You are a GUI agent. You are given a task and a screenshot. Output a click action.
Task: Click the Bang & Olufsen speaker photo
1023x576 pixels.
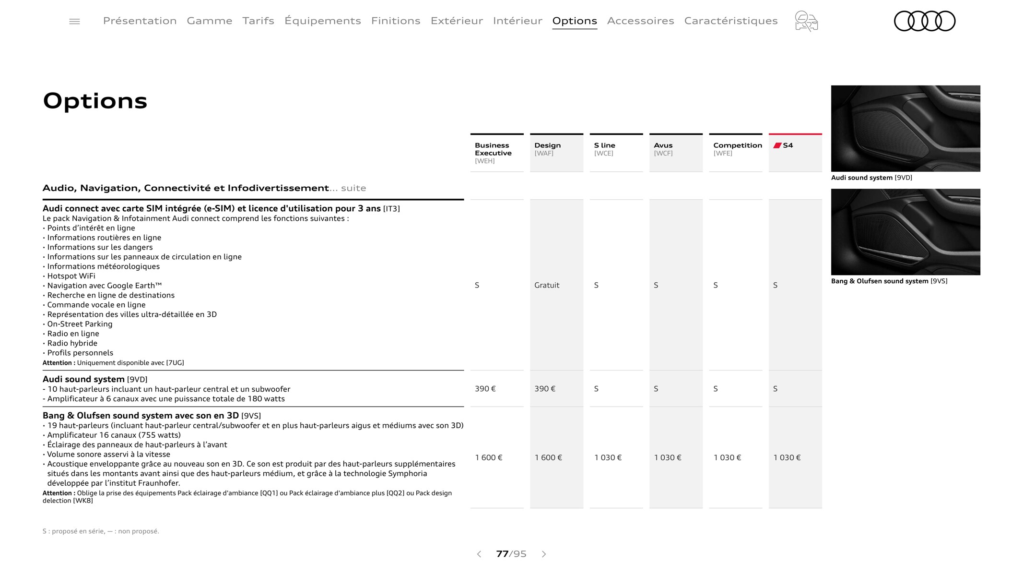(x=905, y=232)
